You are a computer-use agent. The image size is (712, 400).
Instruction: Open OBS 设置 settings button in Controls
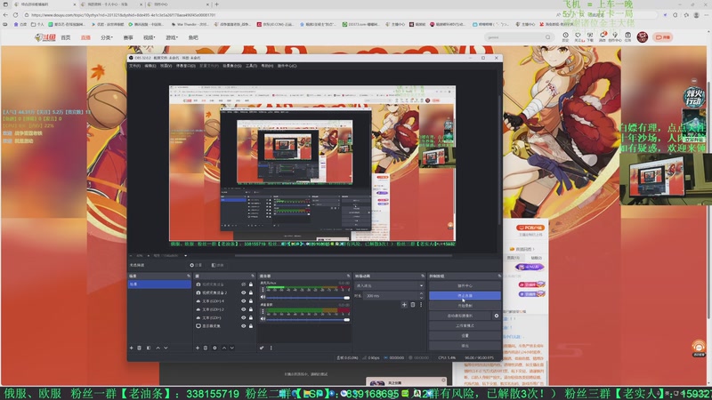465,336
